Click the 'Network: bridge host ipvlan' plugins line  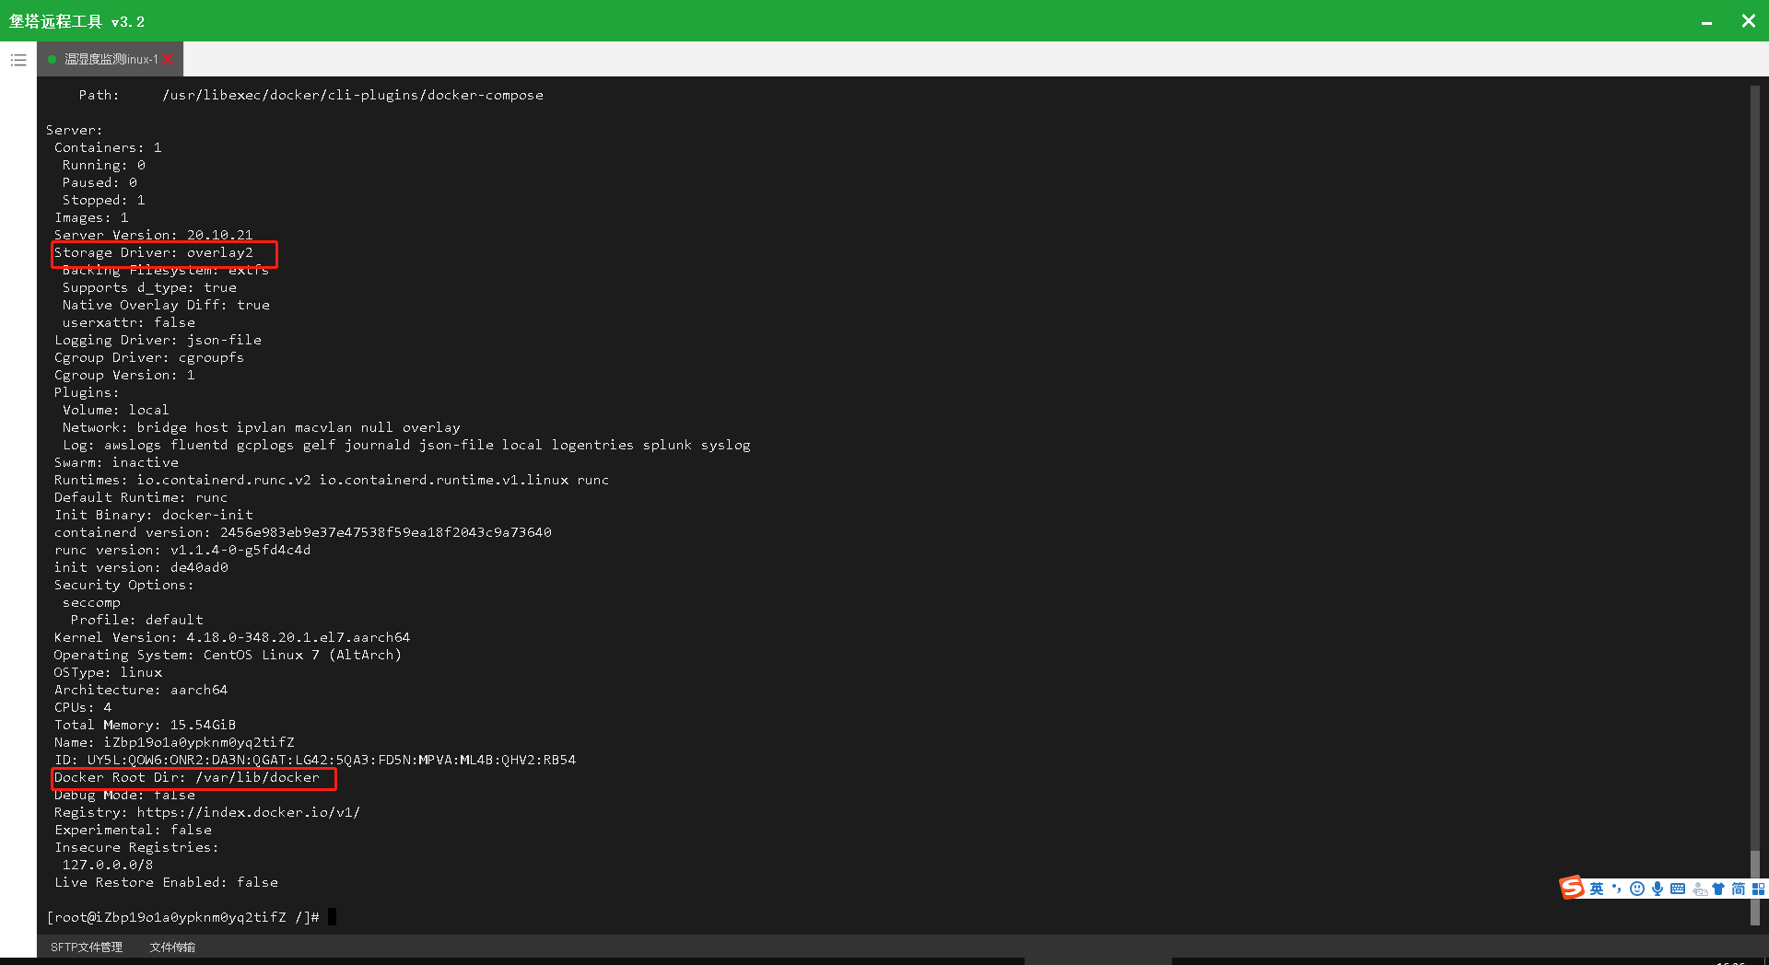point(261,427)
